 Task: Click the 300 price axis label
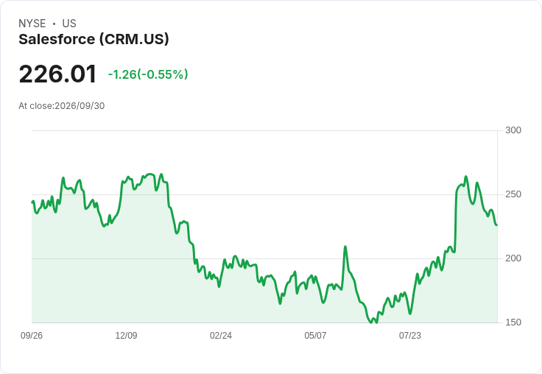point(513,130)
